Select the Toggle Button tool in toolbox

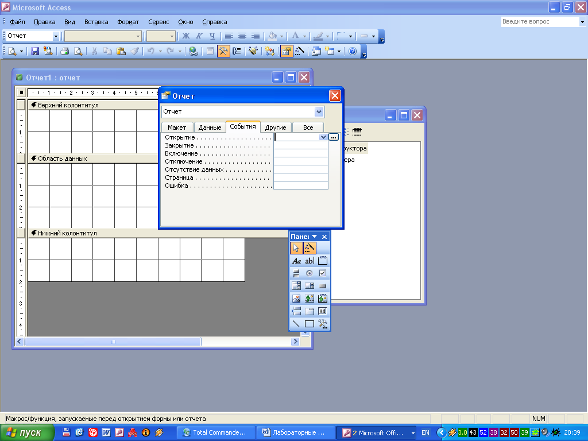(296, 273)
